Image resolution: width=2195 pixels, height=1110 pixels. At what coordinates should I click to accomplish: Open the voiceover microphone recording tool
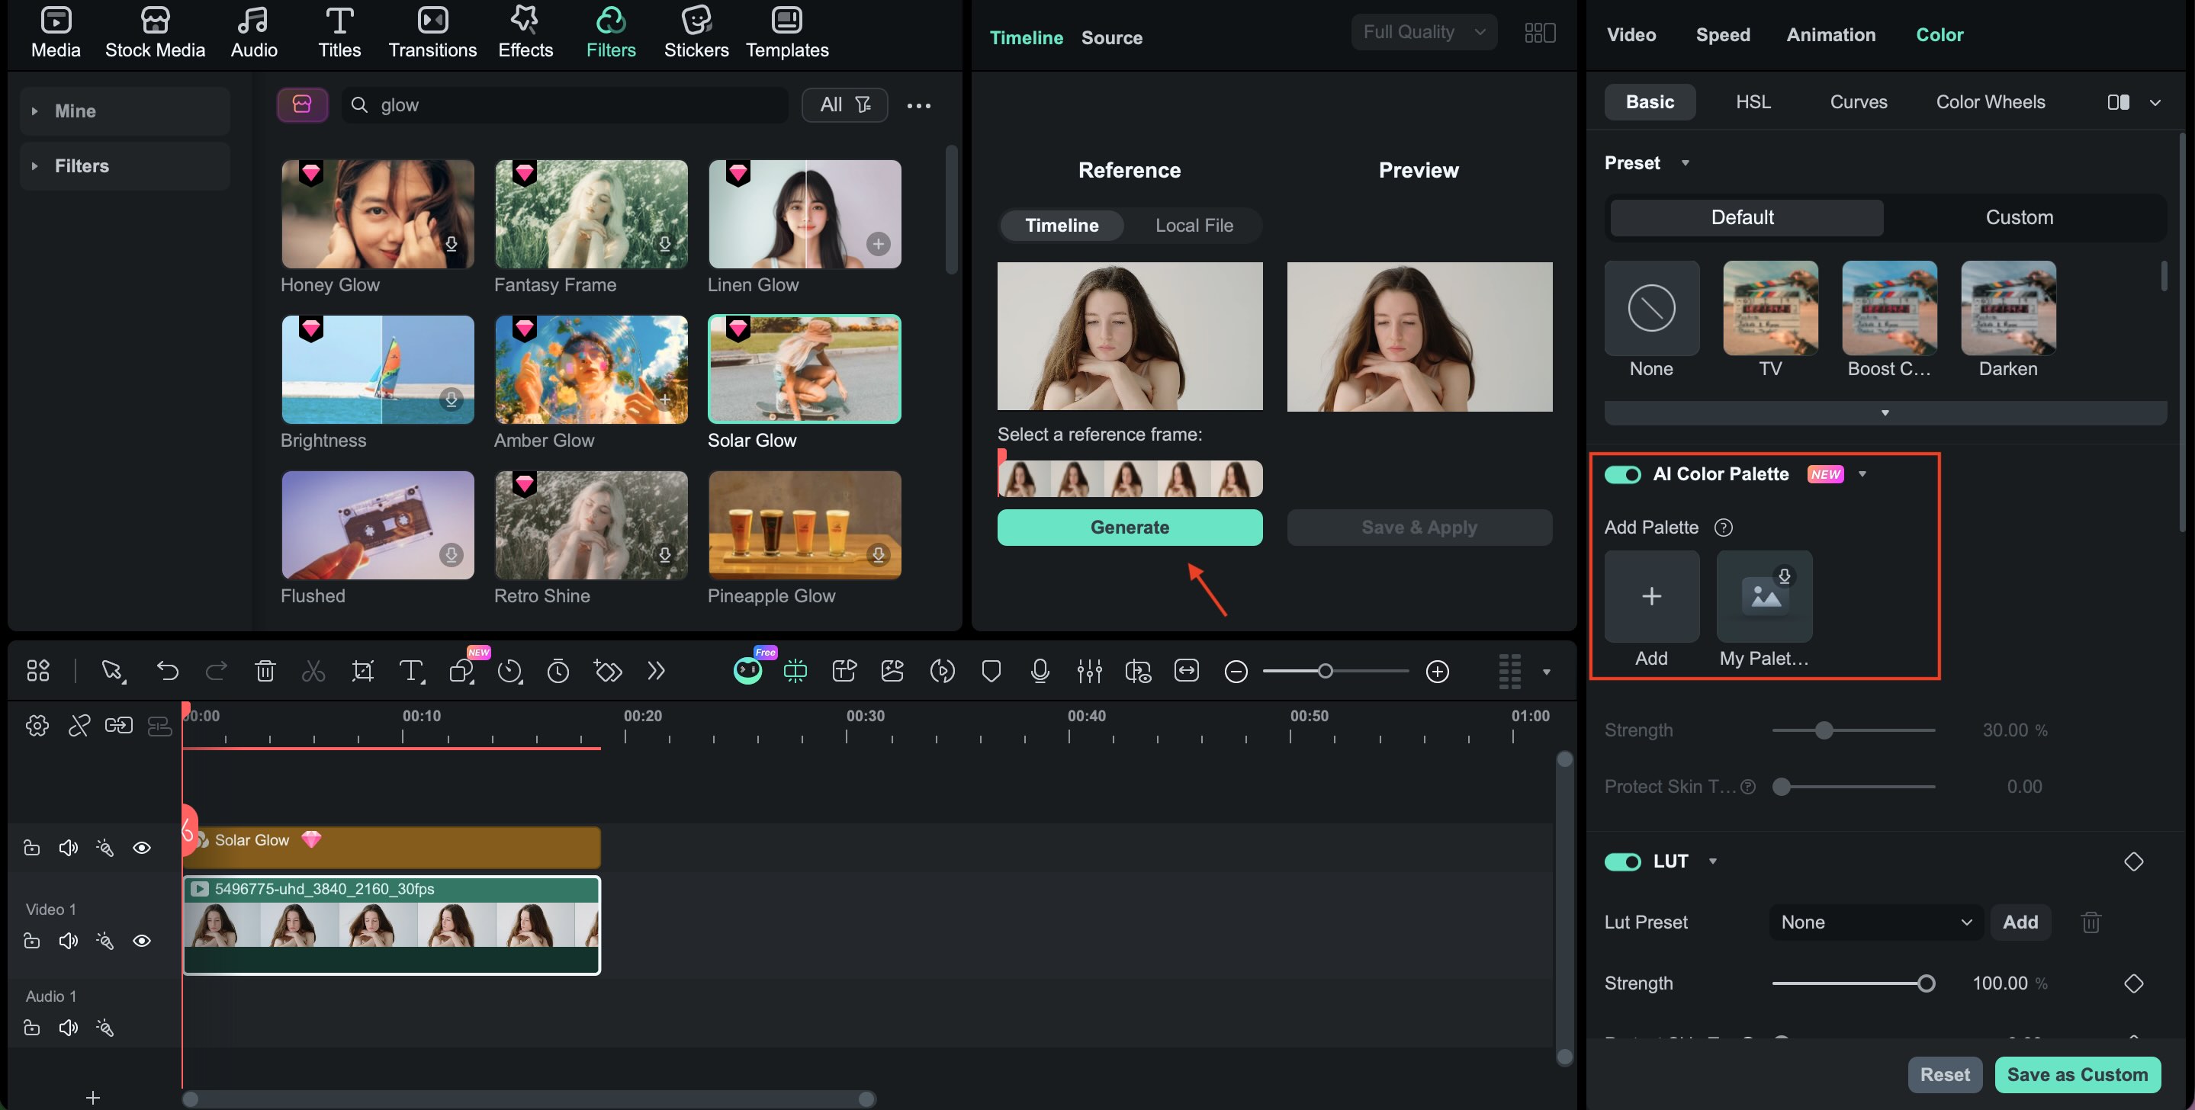(1040, 670)
